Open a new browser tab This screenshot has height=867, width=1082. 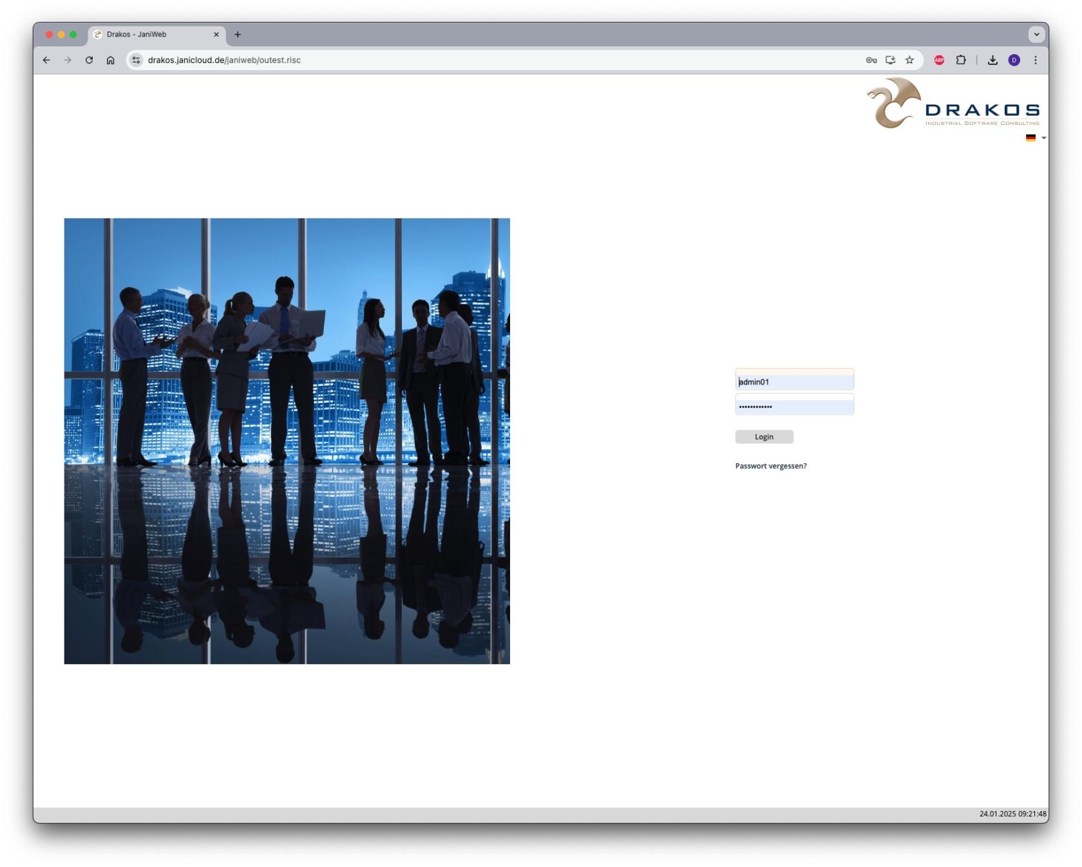[x=238, y=35]
